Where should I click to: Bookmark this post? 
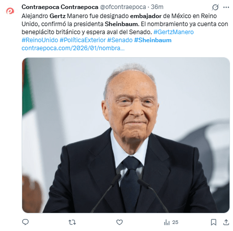coord(213,222)
